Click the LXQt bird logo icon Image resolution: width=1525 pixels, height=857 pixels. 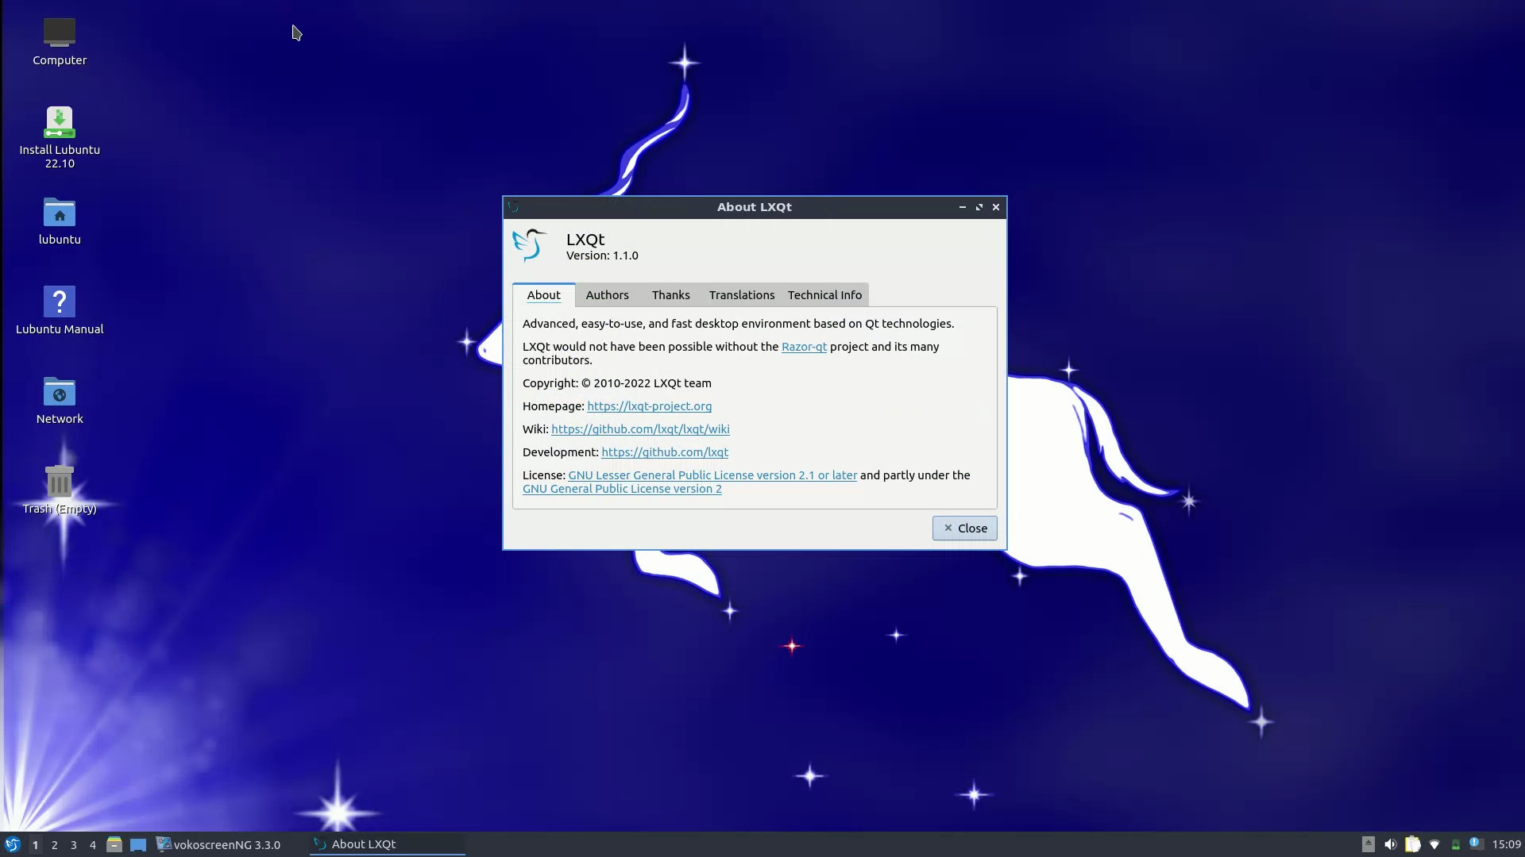coord(530,245)
